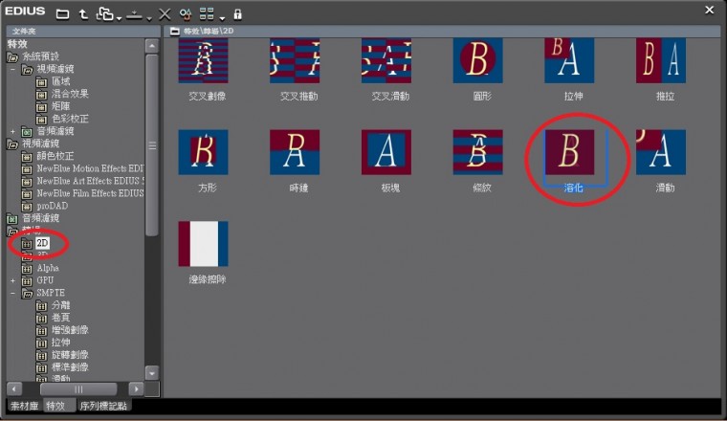Screen dimensions: 727x421
Task: Select the 圓形 transition thumbnail
Action: coord(478,61)
